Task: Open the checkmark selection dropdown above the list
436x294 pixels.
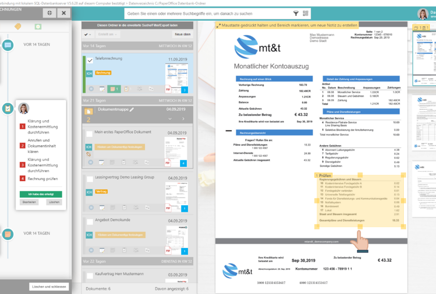Action: [x=87, y=34]
